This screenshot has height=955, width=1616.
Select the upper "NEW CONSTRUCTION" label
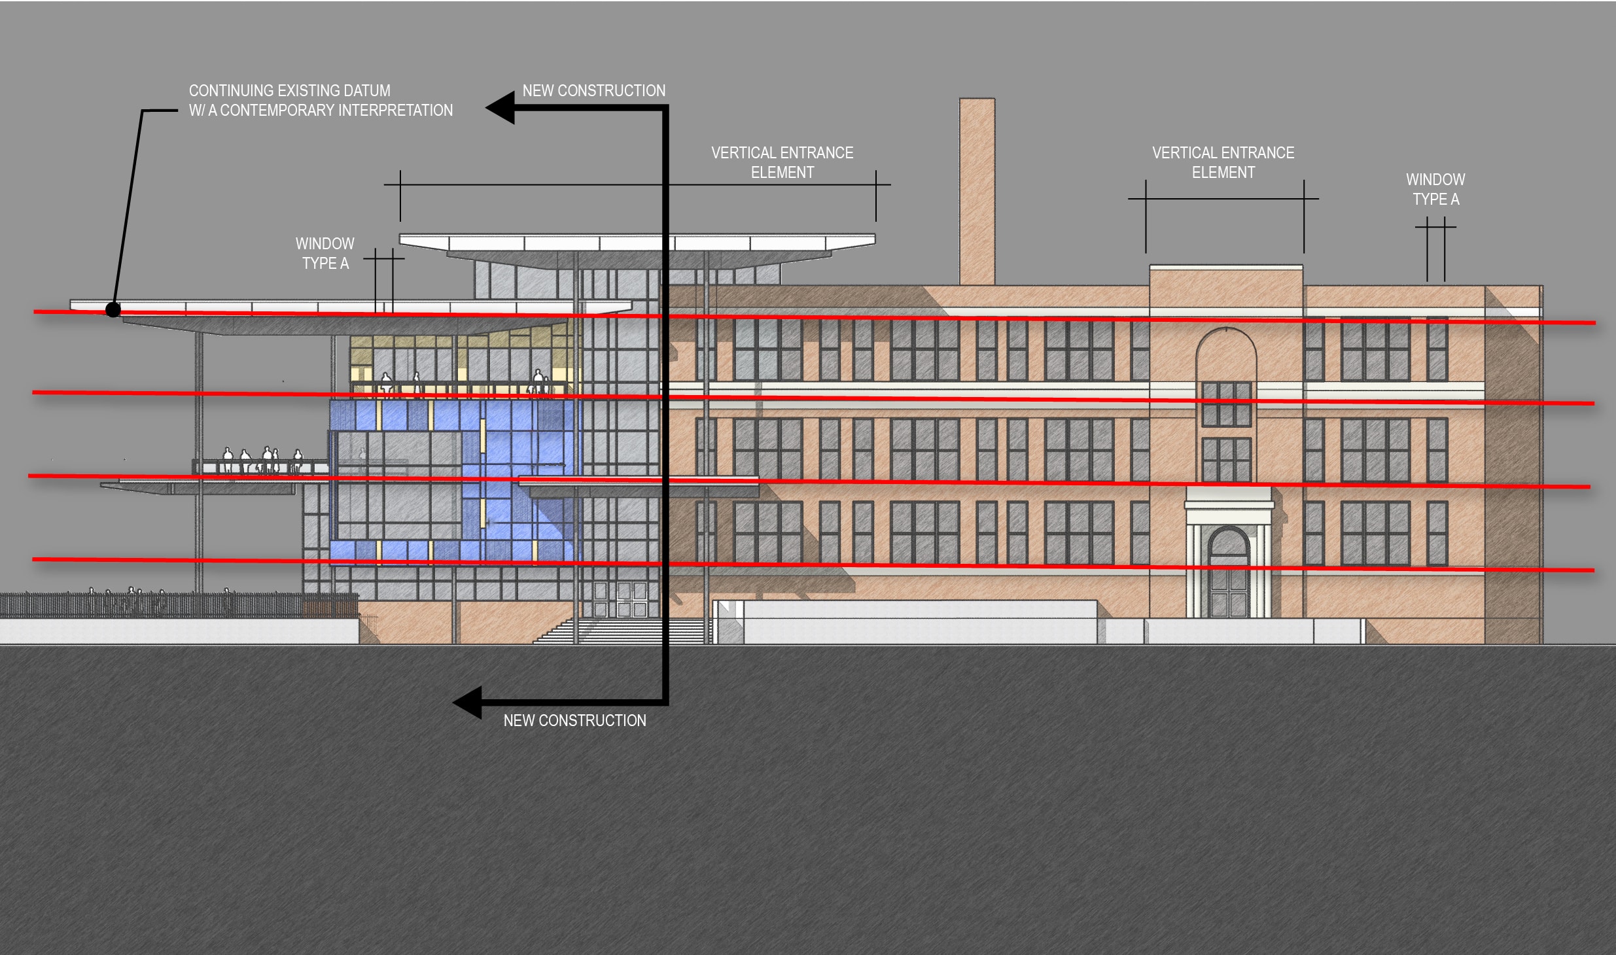point(593,90)
